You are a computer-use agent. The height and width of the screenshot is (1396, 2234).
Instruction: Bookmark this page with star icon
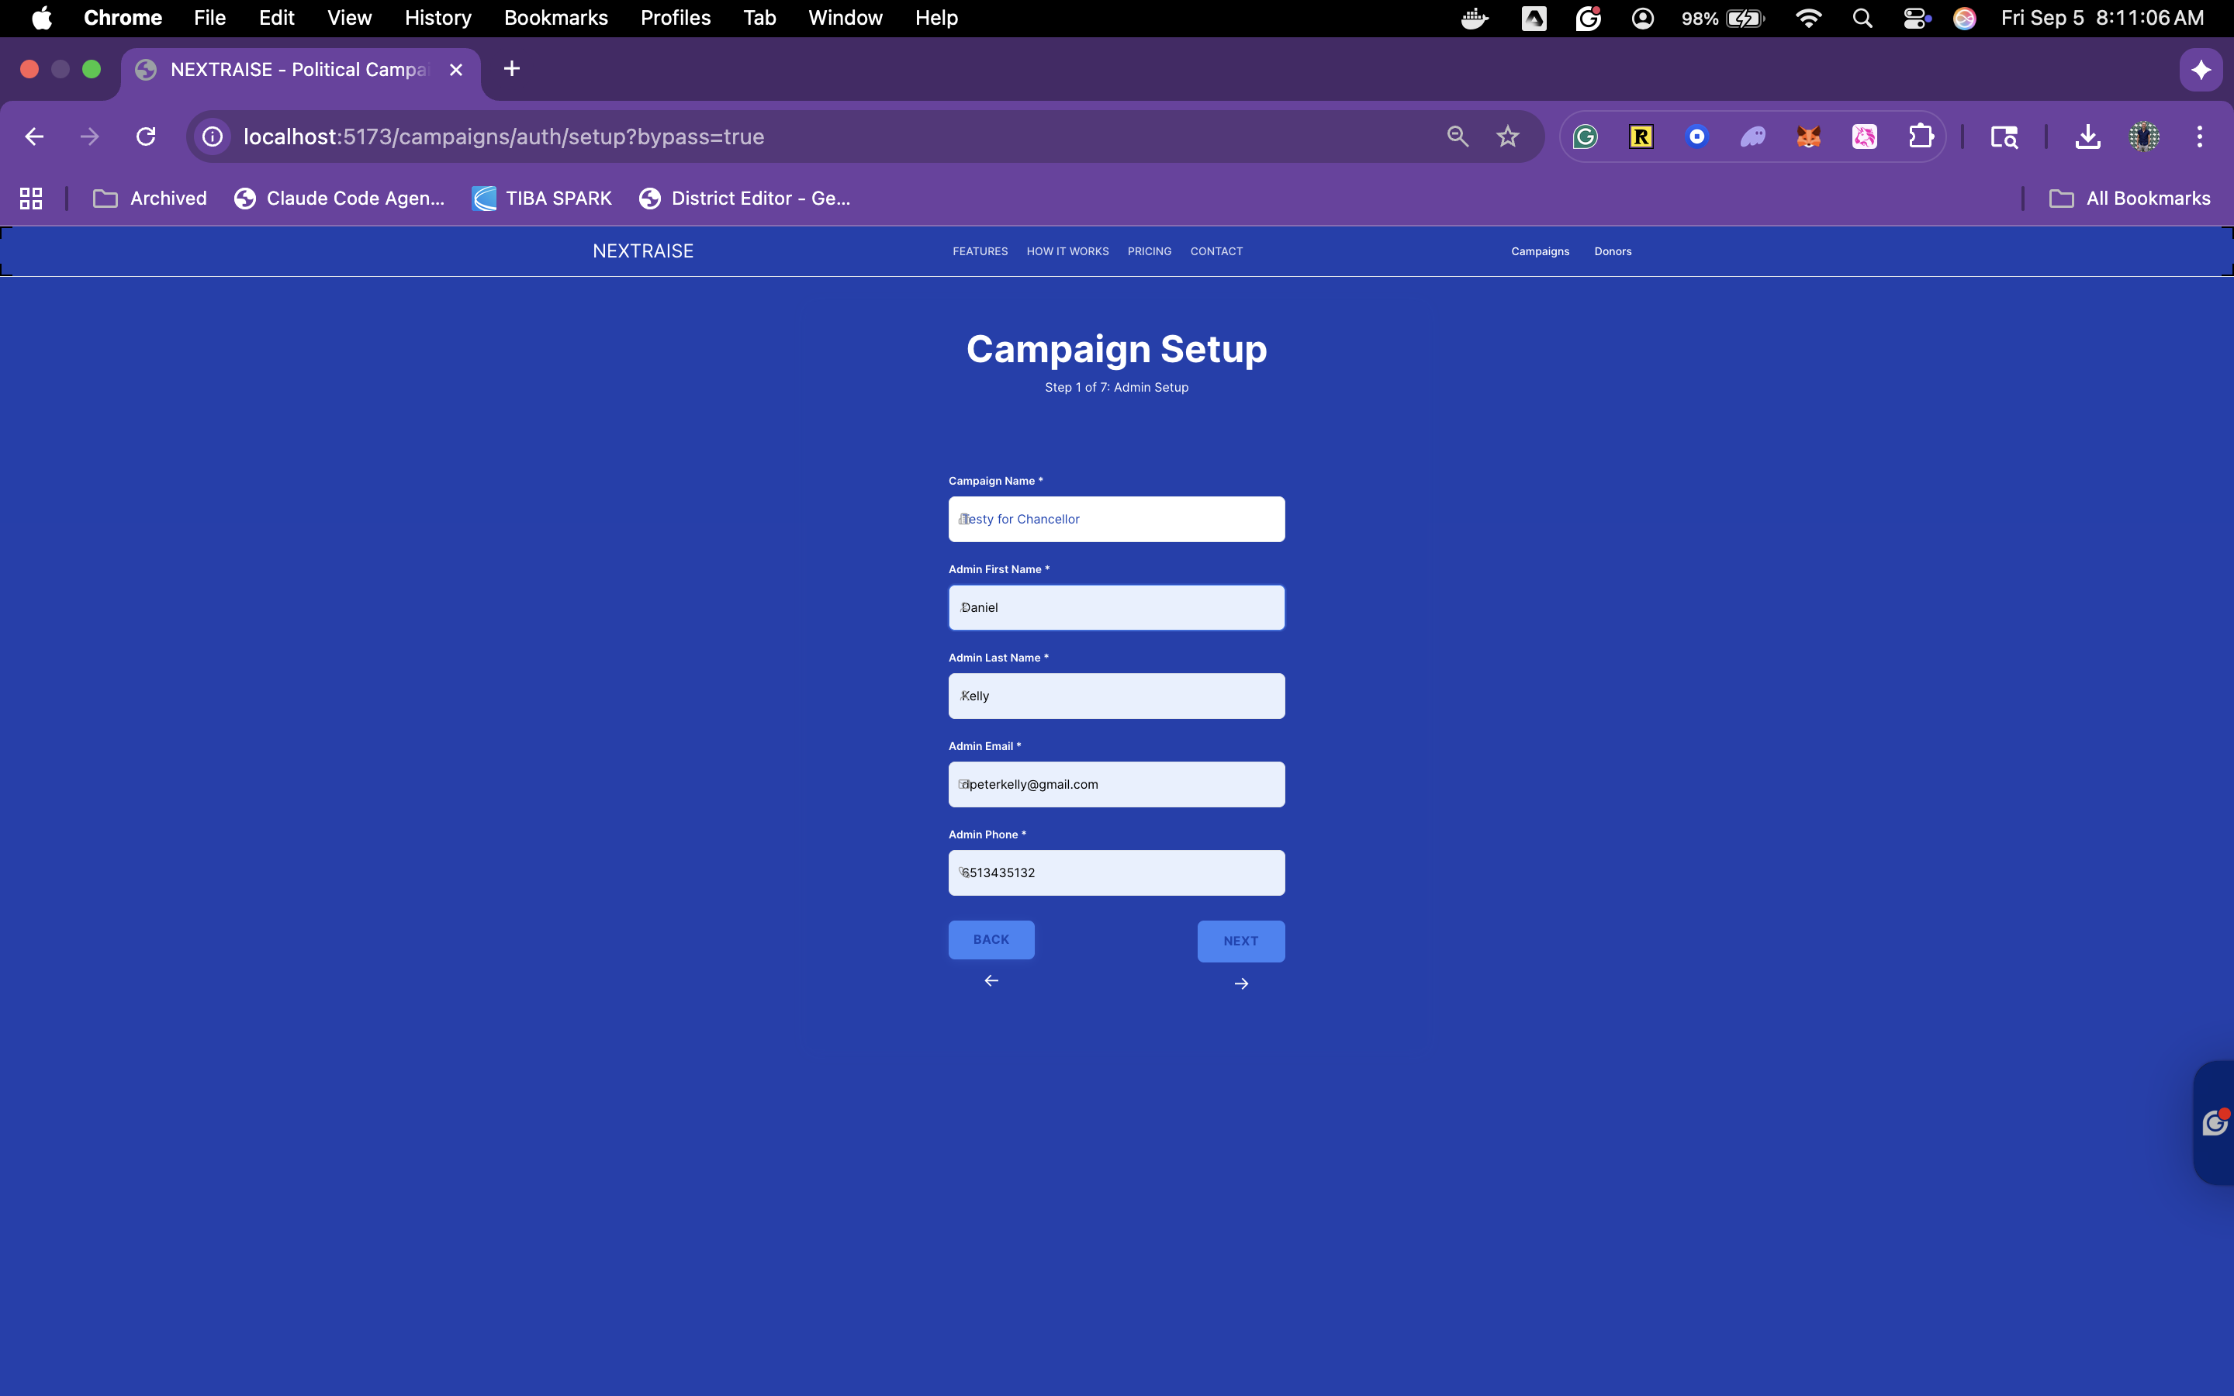tap(1507, 137)
